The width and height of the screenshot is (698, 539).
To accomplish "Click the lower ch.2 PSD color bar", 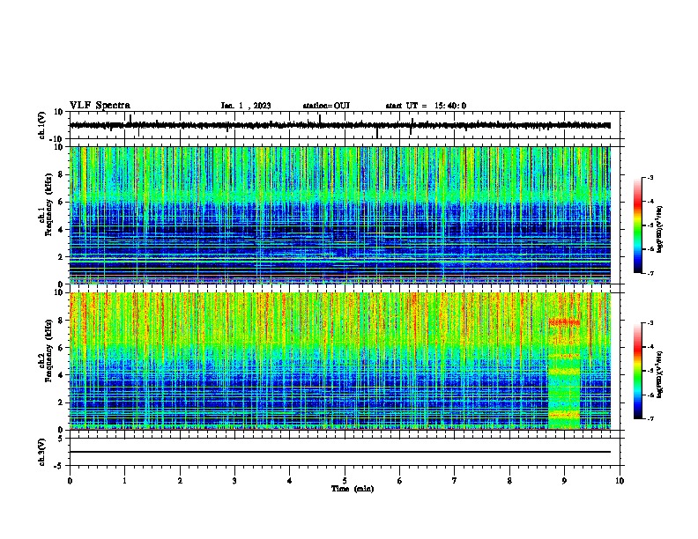I will click(637, 371).
